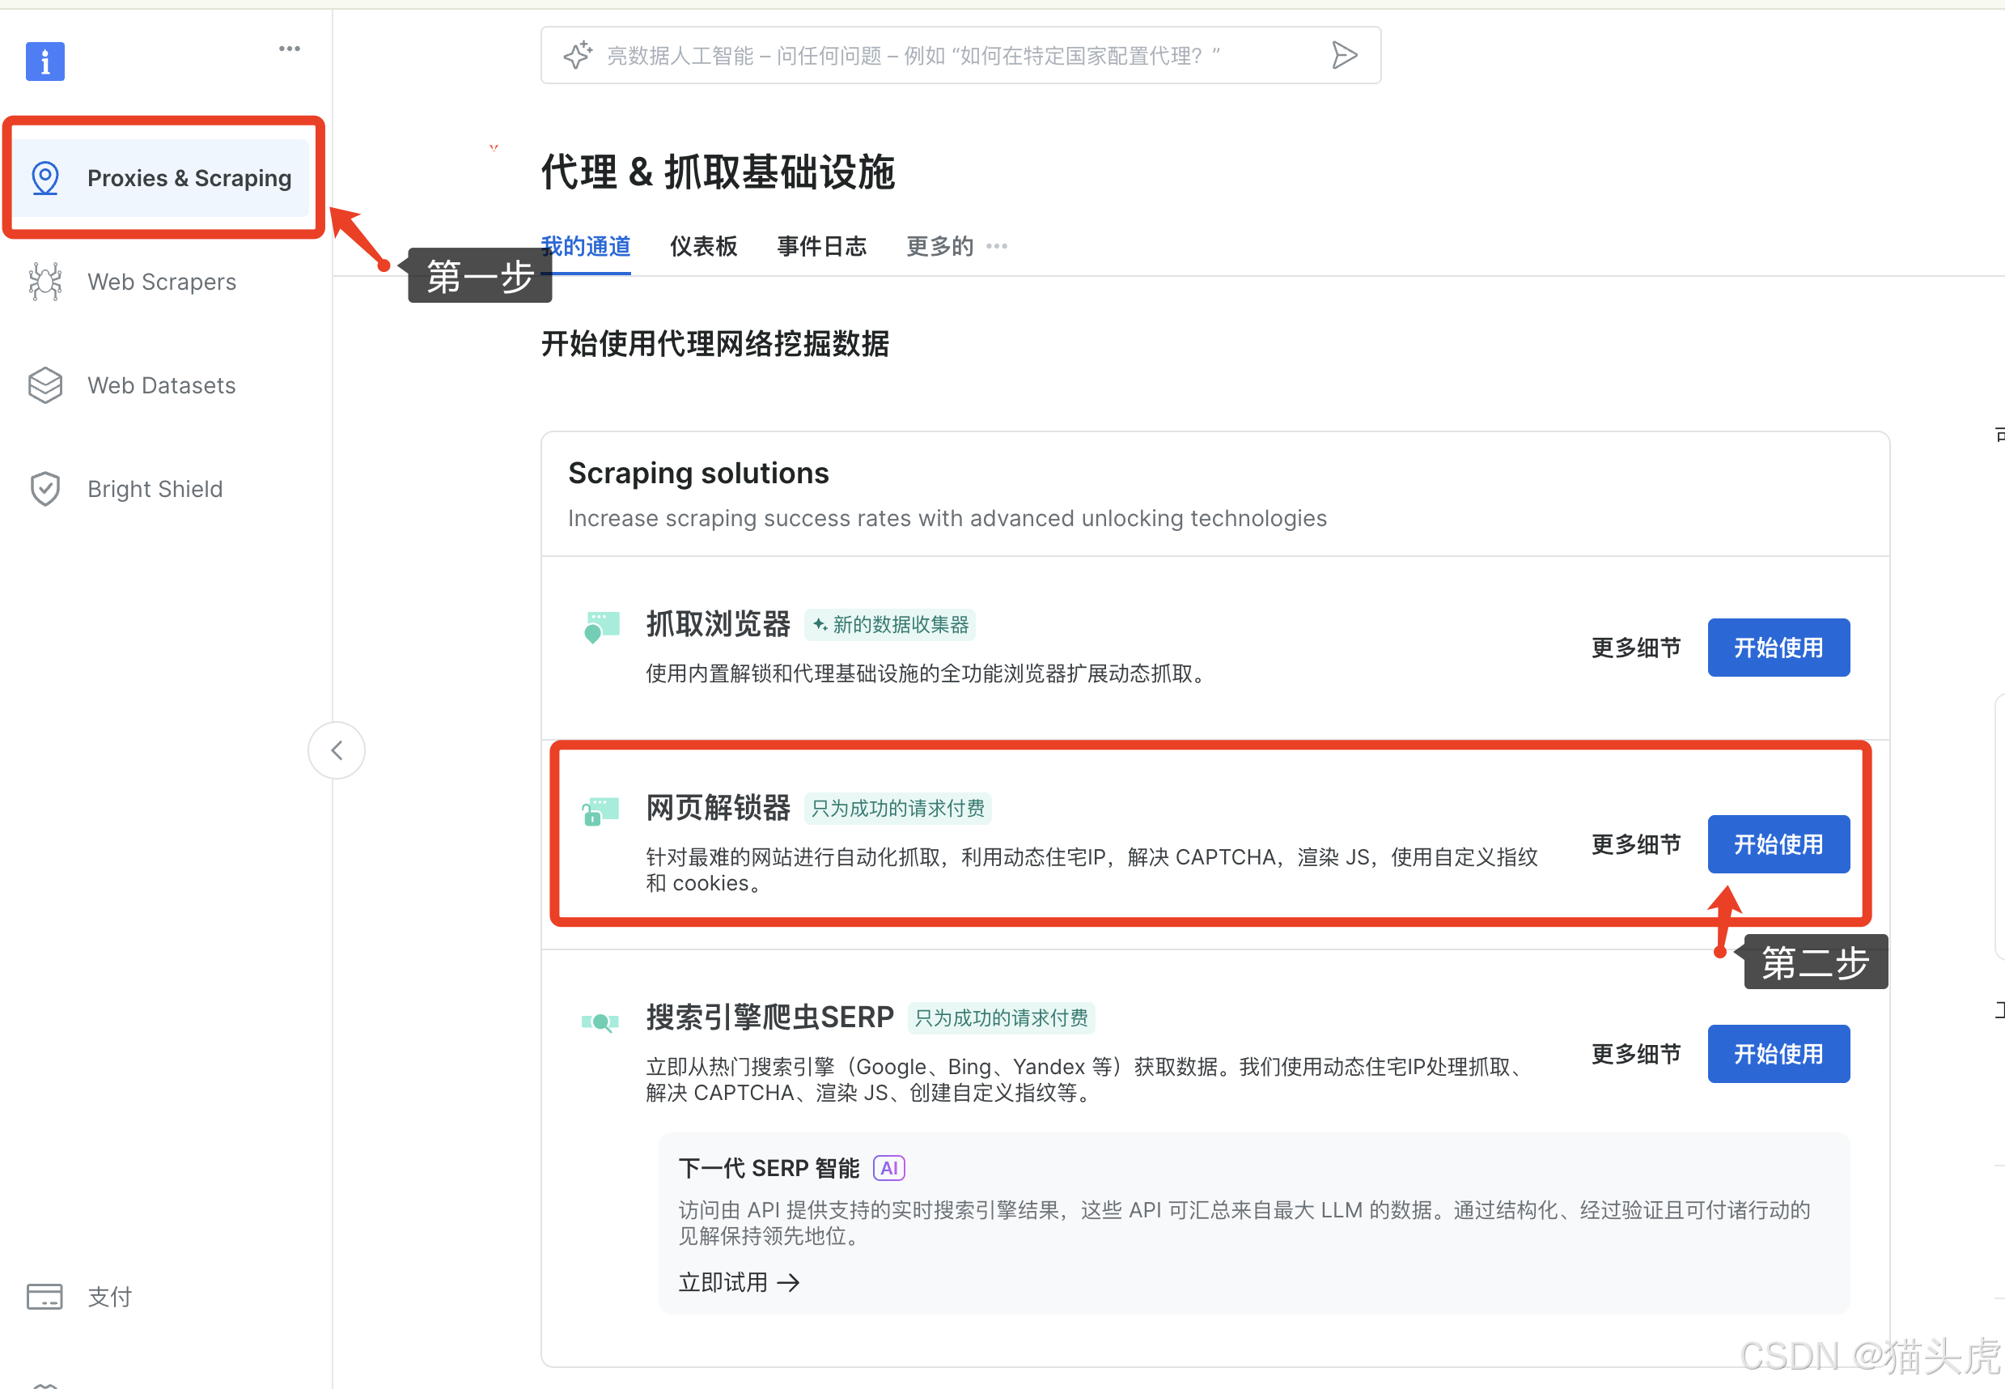The height and width of the screenshot is (1389, 2005).
Task: Click 更多细节 for 抓取浏览器
Action: pos(1635,648)
